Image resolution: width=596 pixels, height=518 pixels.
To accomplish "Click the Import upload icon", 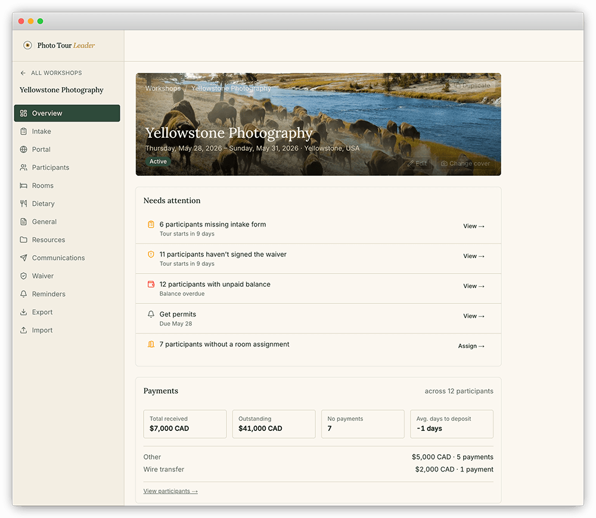I will click(x=24, y=330).
